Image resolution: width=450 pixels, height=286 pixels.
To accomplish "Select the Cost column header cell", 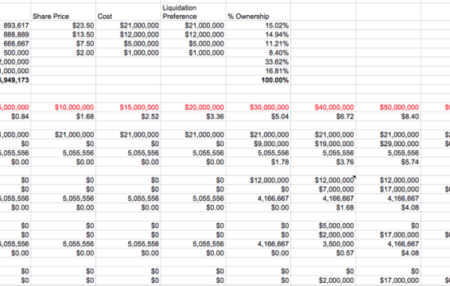I will (128, 12).
